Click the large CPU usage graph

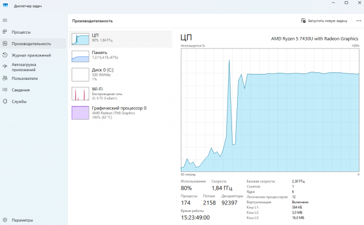[x=270, y=110]
